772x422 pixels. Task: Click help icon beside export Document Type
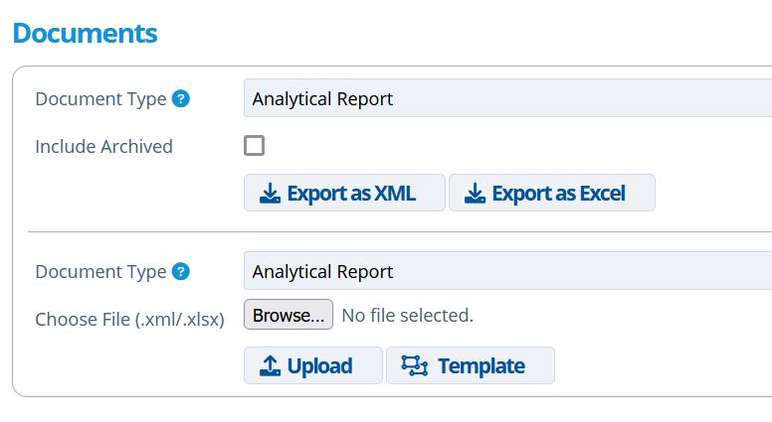(180, 99)
